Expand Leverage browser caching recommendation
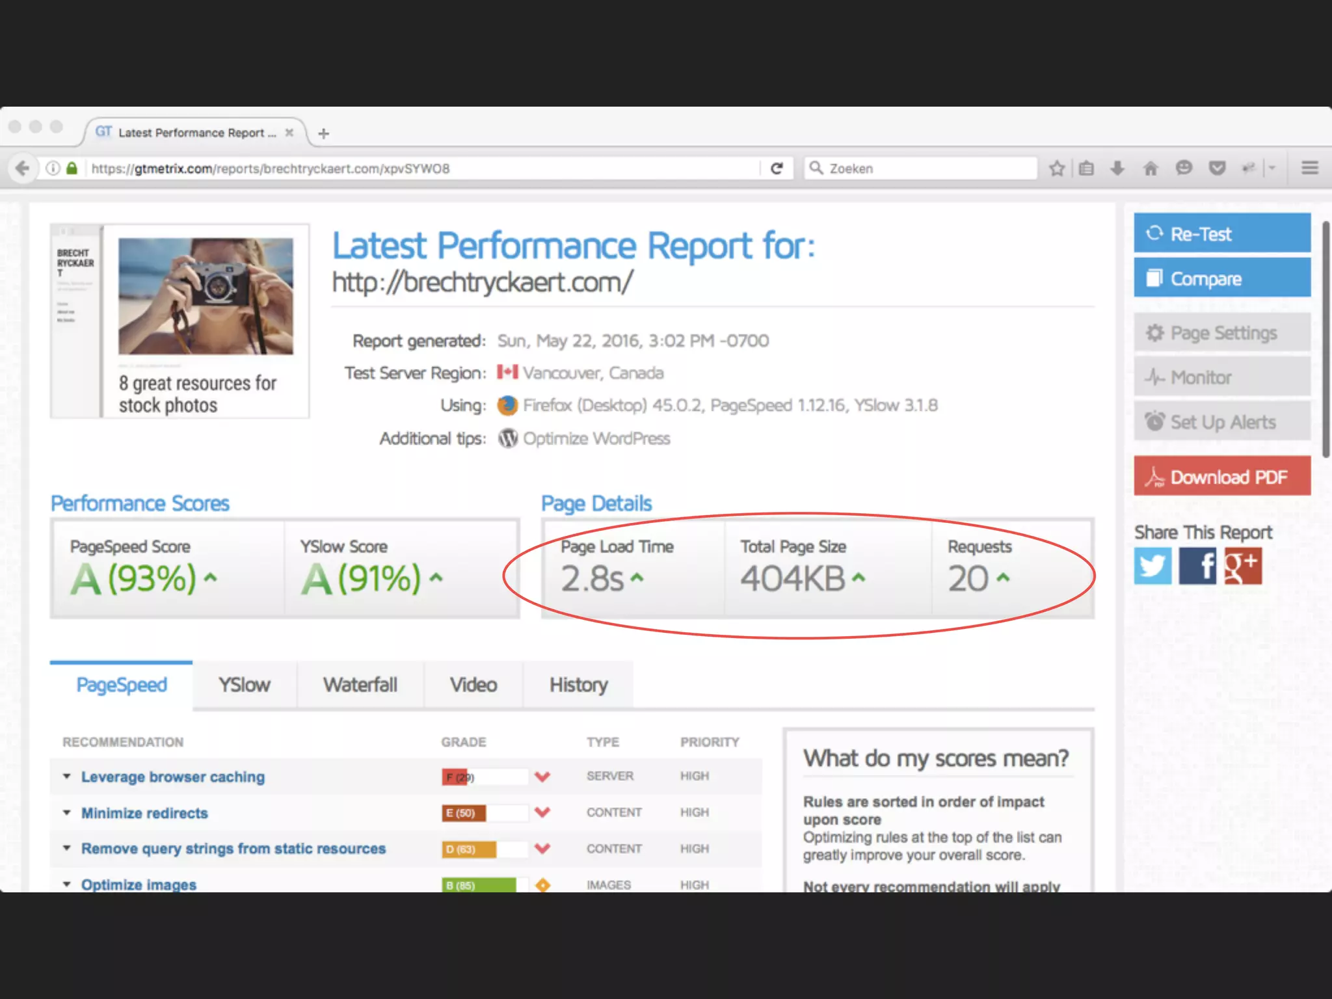 tap(172, 777)
